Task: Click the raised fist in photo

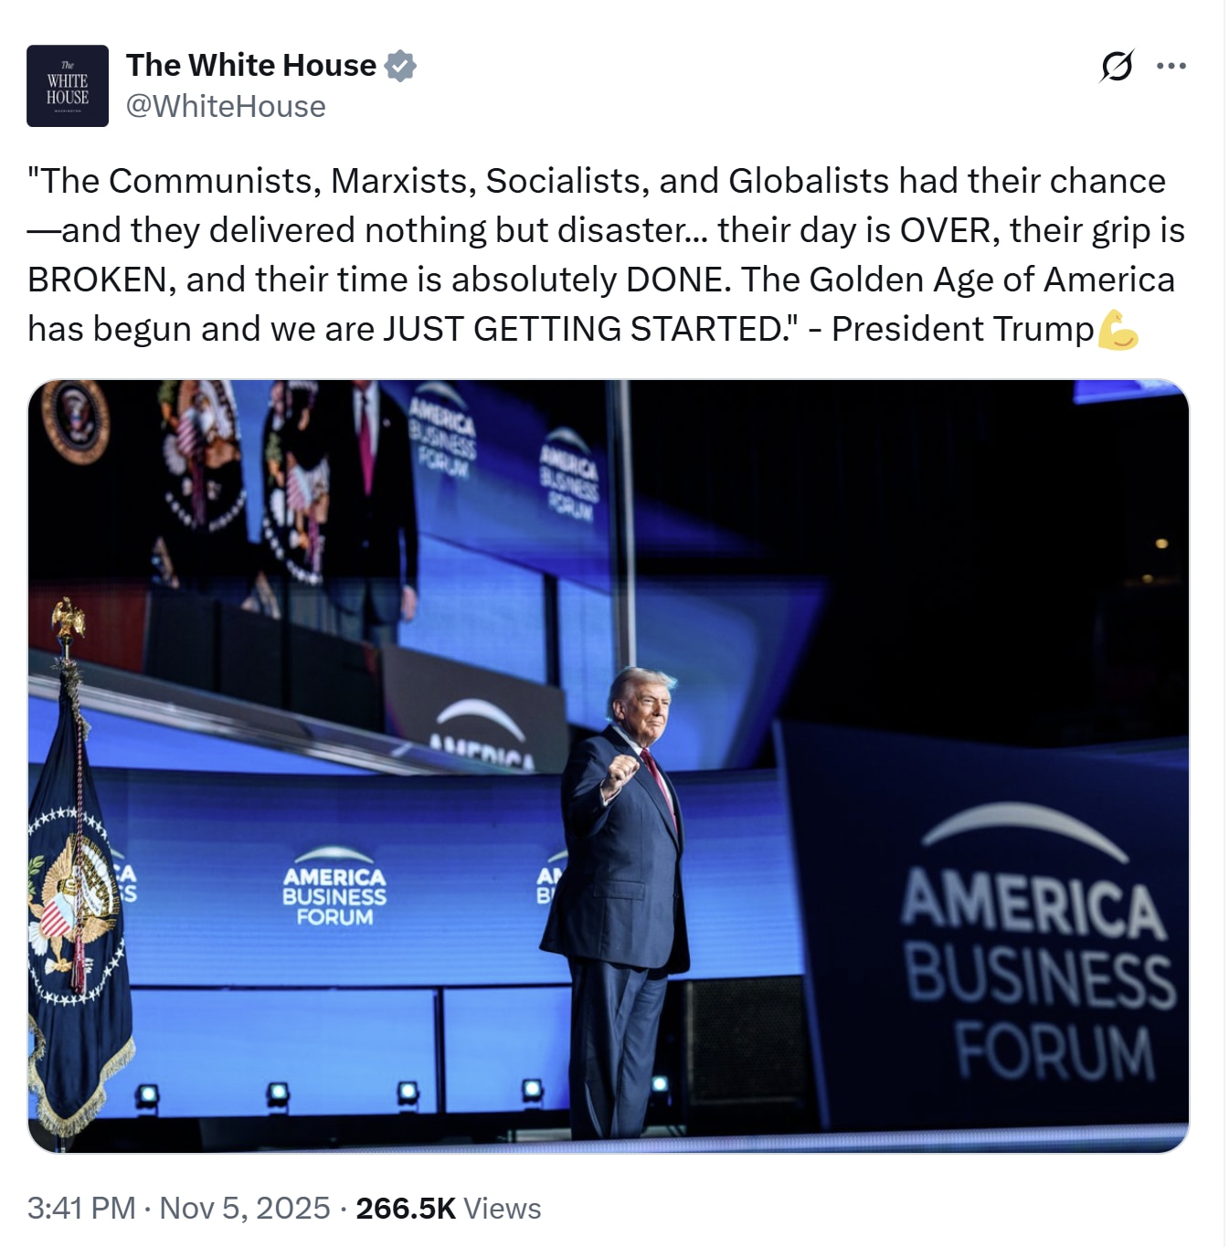Action: coord(621,772)
